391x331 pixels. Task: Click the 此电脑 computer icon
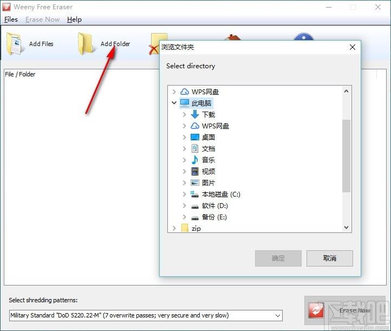pyautogui.click(x=185, y=103)
